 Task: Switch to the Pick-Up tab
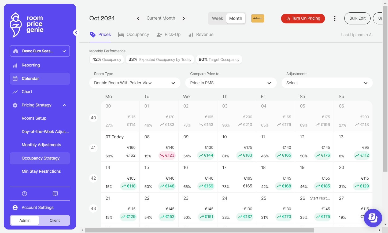click(x=169, y=35)
